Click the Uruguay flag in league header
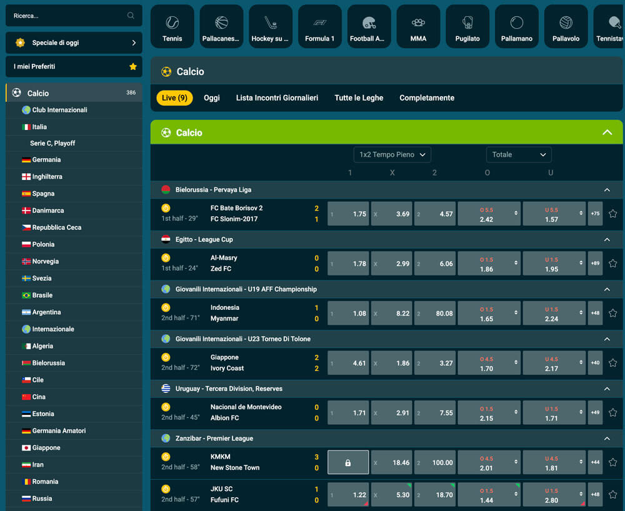This screenshot has height=511, width=625. point(166,389)
